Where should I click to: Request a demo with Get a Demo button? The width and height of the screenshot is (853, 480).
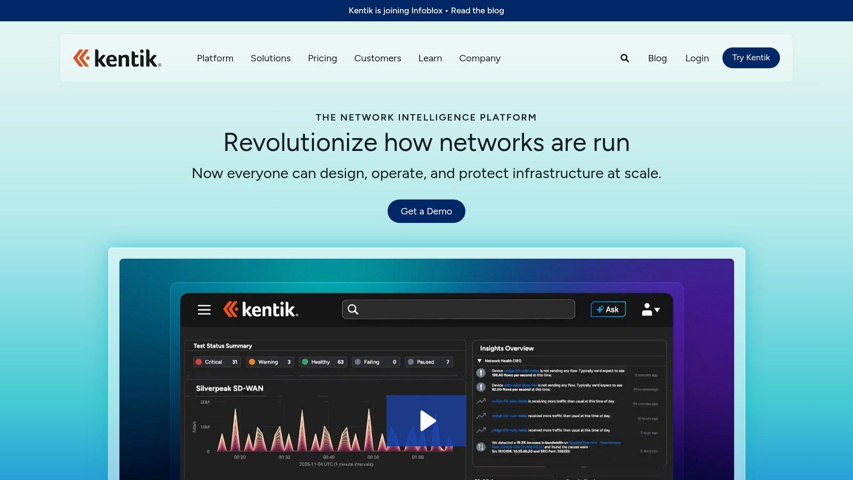click(x=426, y=211)
